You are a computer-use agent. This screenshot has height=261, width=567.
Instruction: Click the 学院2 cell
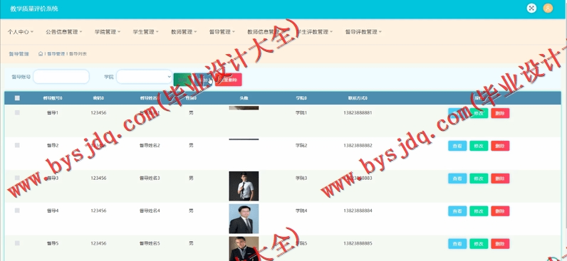point(301,146)
